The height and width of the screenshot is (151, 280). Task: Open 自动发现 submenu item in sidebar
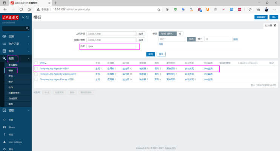pos(13,98)
